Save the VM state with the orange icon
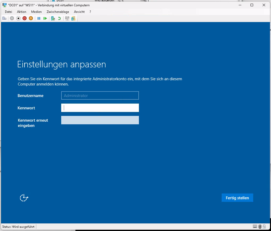Screen dimensions: 271x231 click(31, 18)
